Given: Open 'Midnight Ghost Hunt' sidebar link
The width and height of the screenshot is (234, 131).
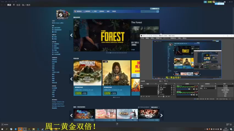Looking at the screenshot, I should (x=58, y=104).
